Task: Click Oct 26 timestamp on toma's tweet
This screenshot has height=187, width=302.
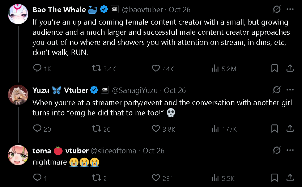Action: pos(153,151)
